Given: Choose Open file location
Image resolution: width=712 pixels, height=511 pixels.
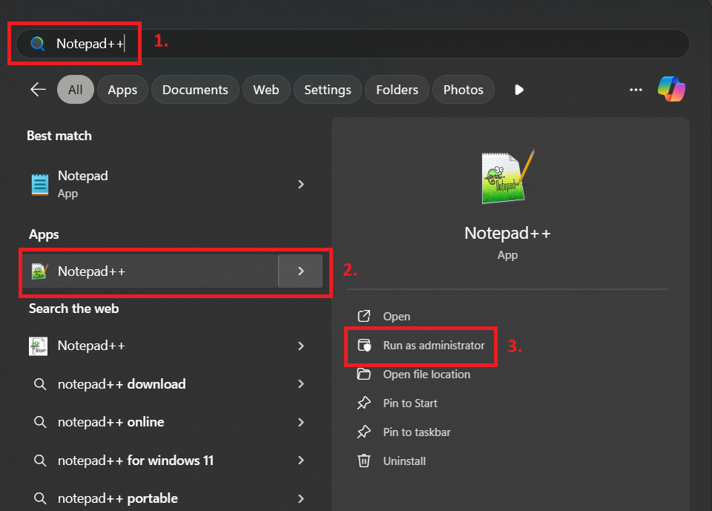Looking at the screenshot, I should tap(426, 375).
